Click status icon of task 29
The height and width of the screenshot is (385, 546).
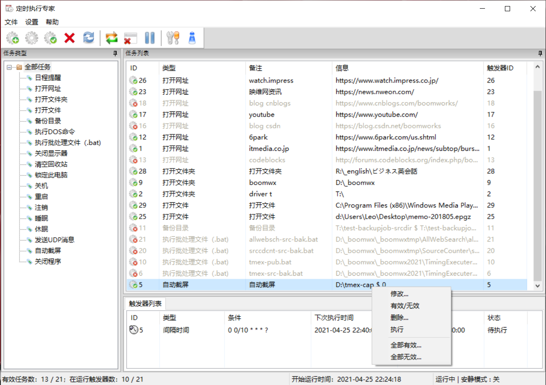point(133,205)
